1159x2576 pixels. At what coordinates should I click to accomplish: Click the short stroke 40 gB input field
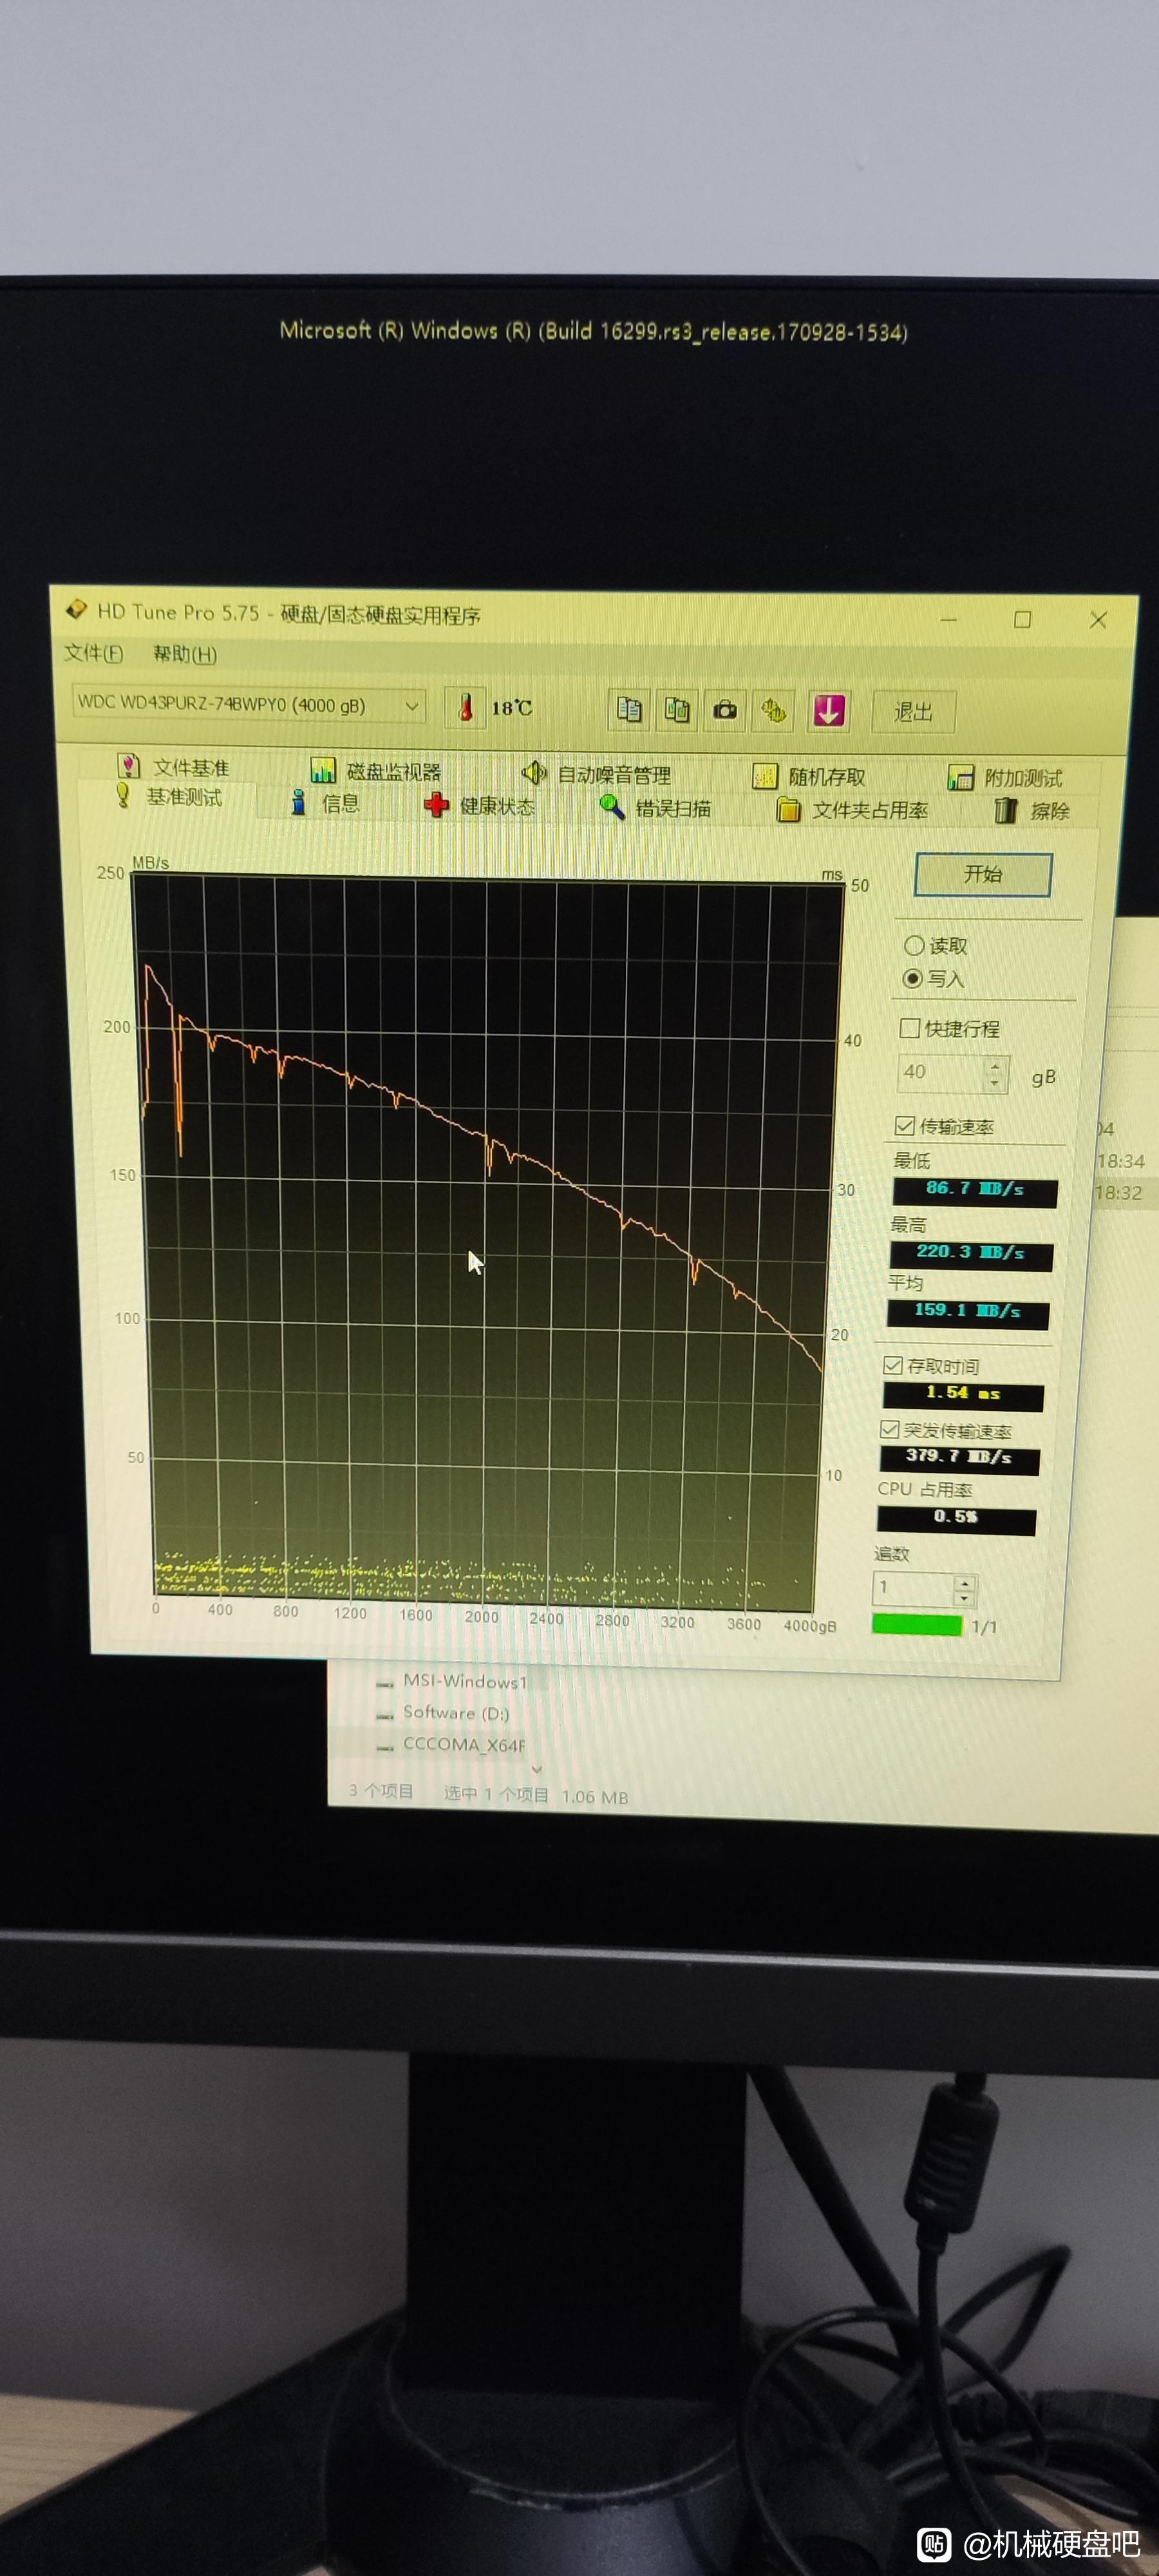(941, 1073)
